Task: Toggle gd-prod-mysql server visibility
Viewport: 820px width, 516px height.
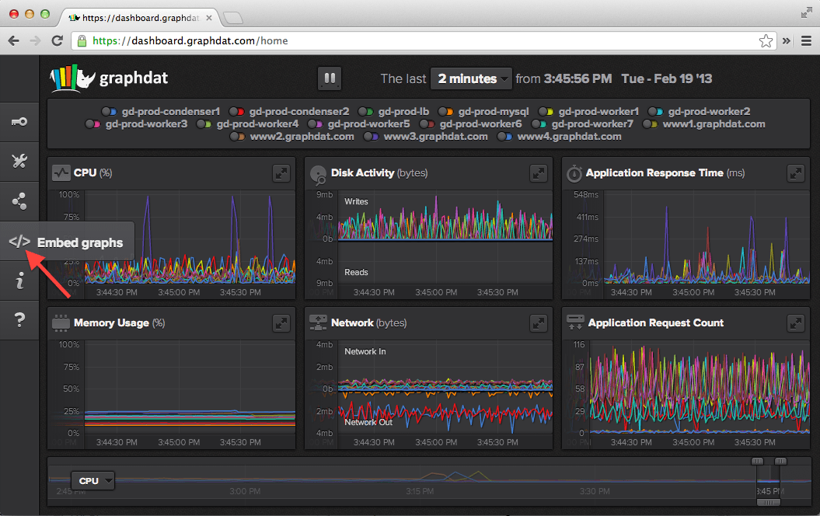Action: 445,111
